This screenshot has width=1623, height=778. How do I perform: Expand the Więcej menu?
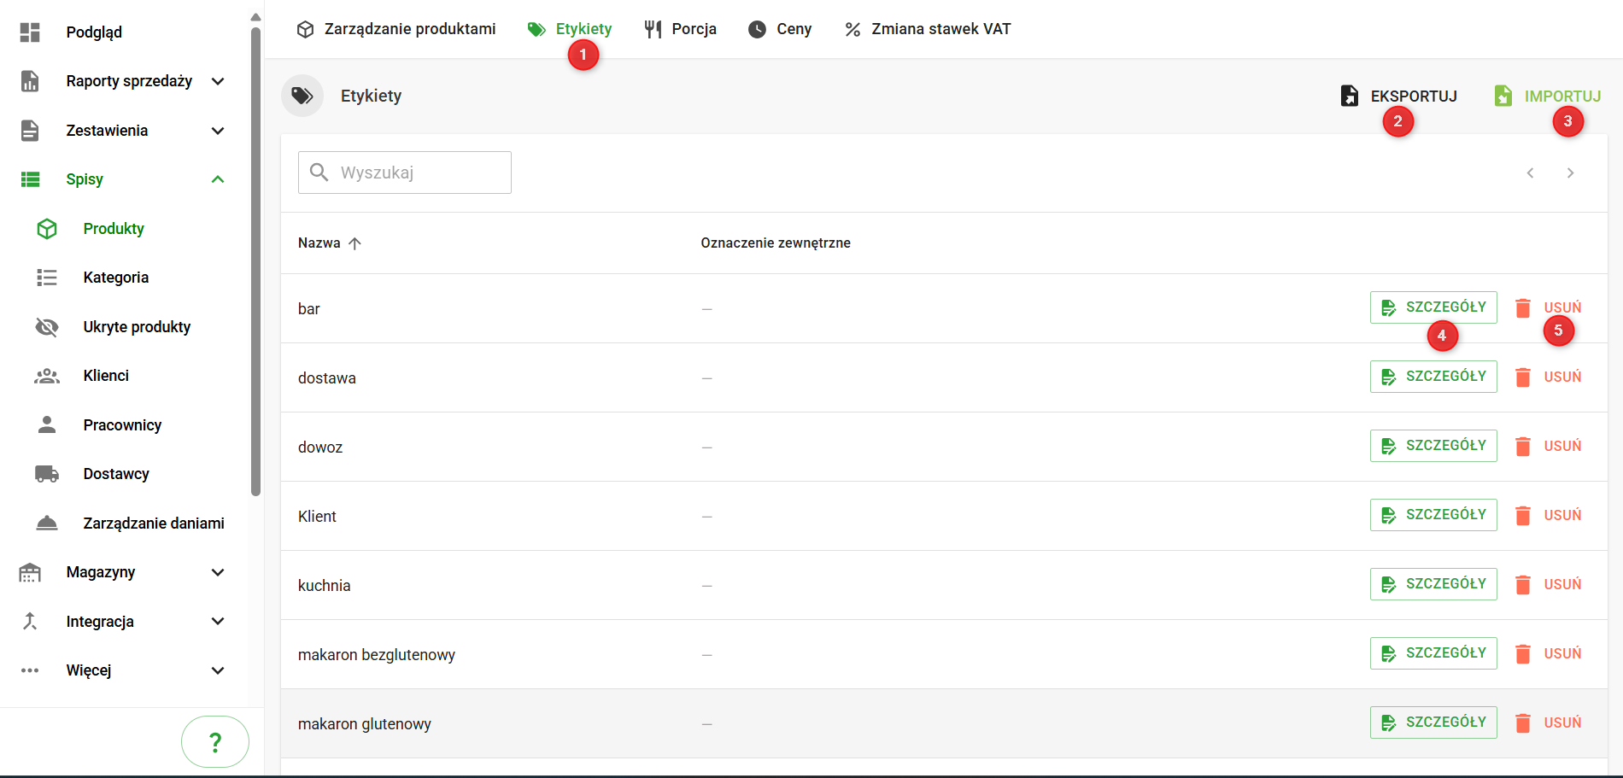tap(218, 670)
